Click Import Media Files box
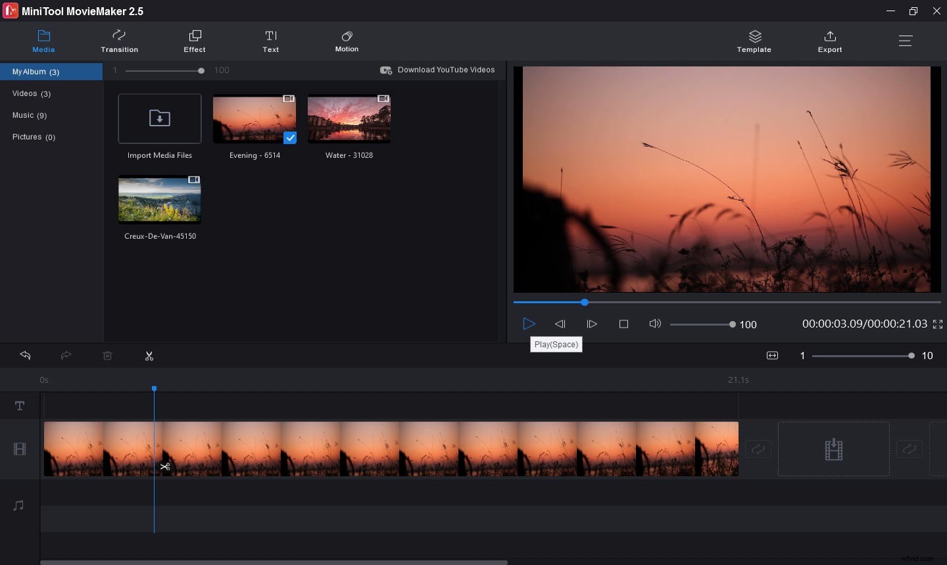Screen dimensions: 947x565 point(160,119)
